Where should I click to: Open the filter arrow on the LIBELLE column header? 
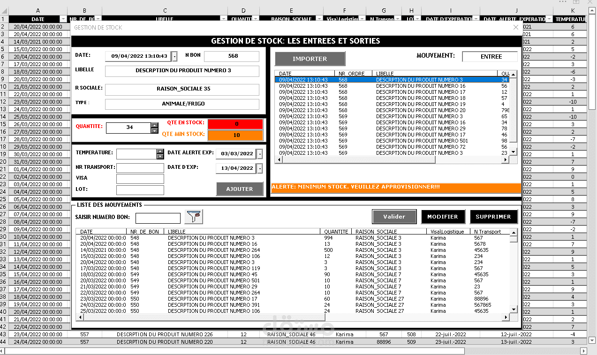point(224,19)
